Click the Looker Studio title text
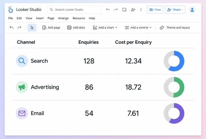 tap(29, 10)
